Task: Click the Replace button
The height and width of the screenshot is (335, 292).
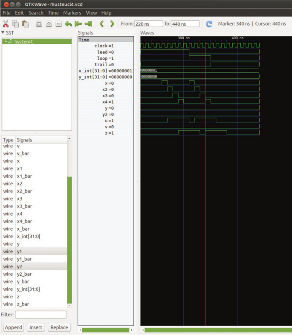Action: pyautogui.click(x=59, y=327)
